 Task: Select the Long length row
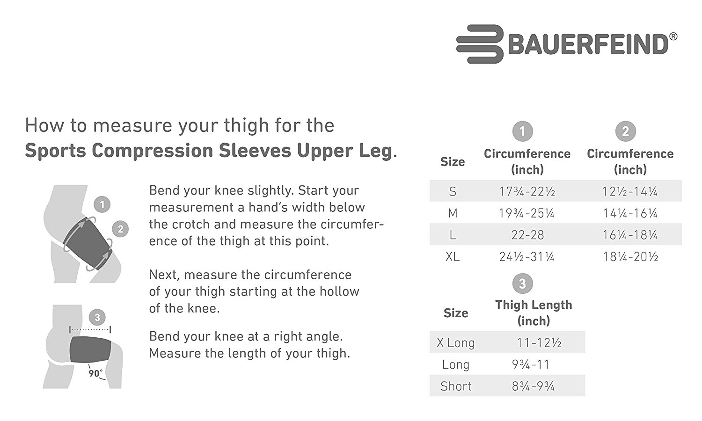coord(507,364)
